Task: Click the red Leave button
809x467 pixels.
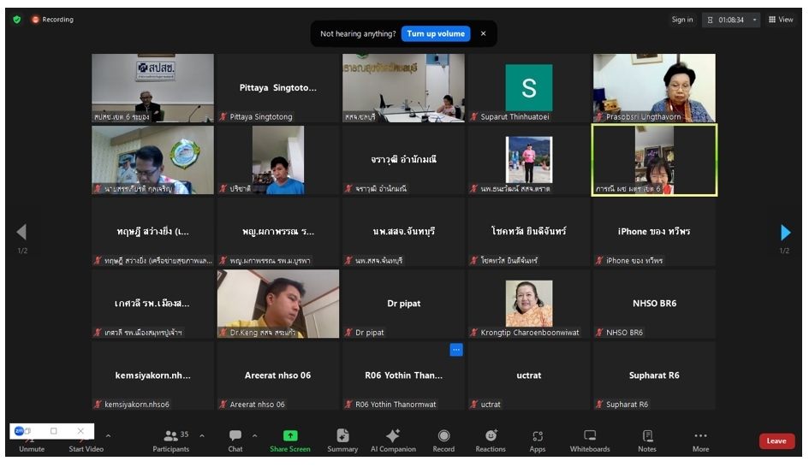Action: point(776,441)
